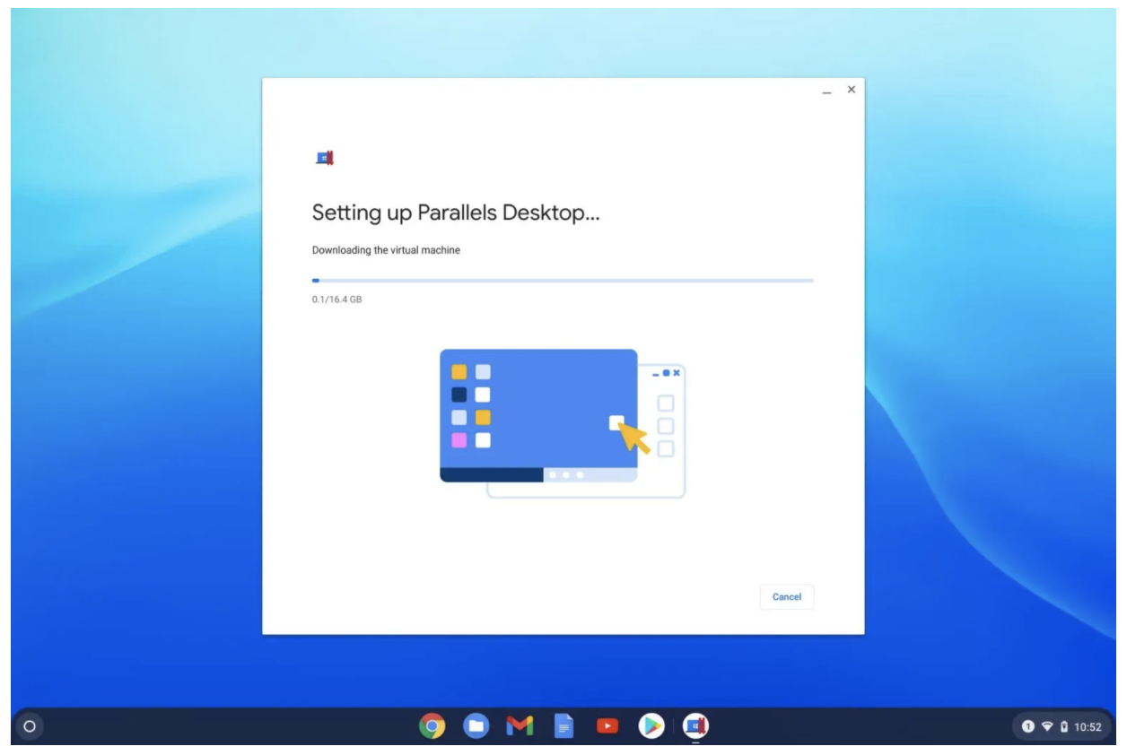Start YouTube from the taskbar
1127x755 pixels.
[607, 726]
